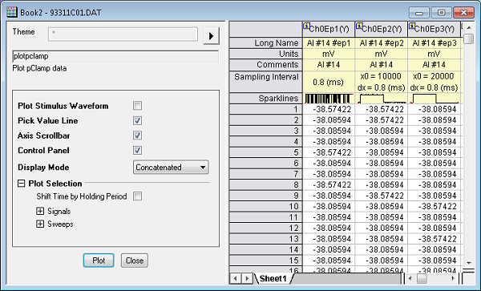The width and height of the screenshot is (481, 291).
Task: Click horizontal scrollbar left arrow
Action: 411,278
